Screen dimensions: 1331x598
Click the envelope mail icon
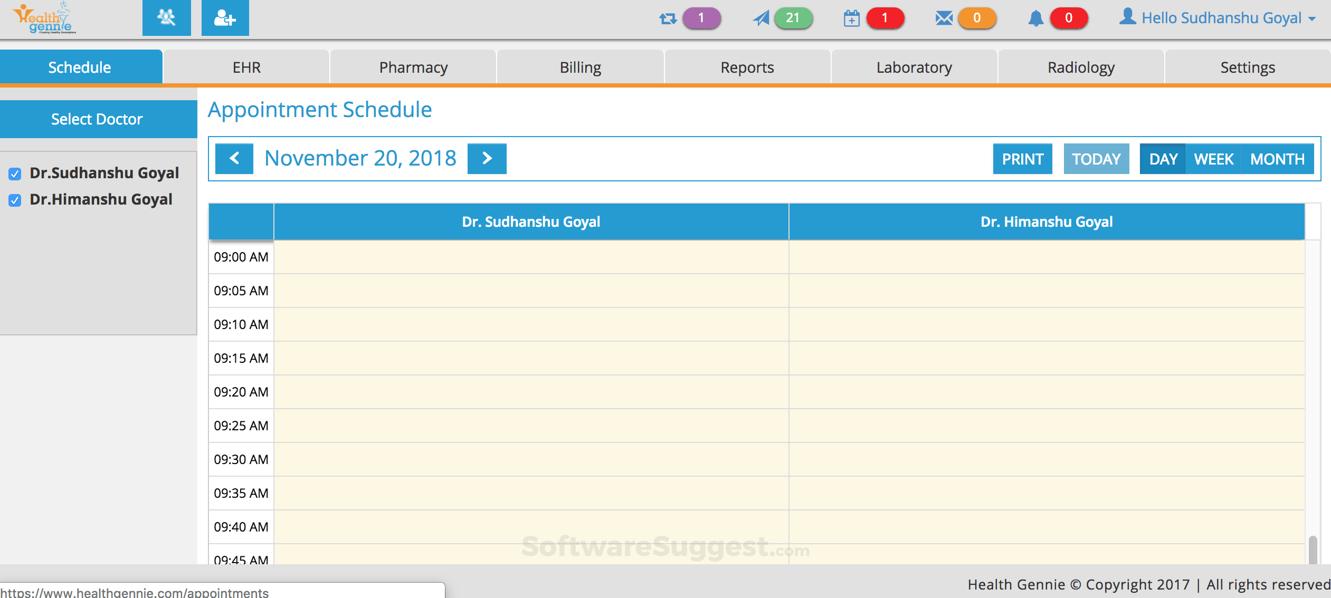944,18
